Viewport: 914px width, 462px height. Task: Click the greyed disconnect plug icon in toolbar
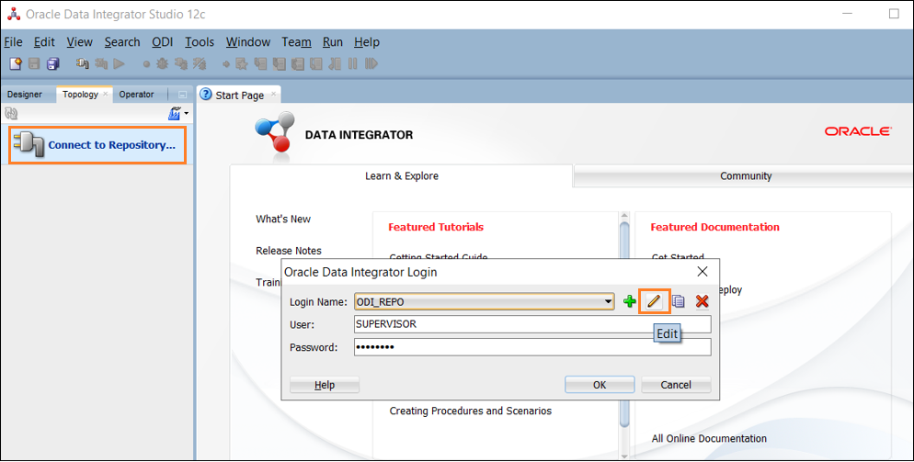(x=101, y=63)
